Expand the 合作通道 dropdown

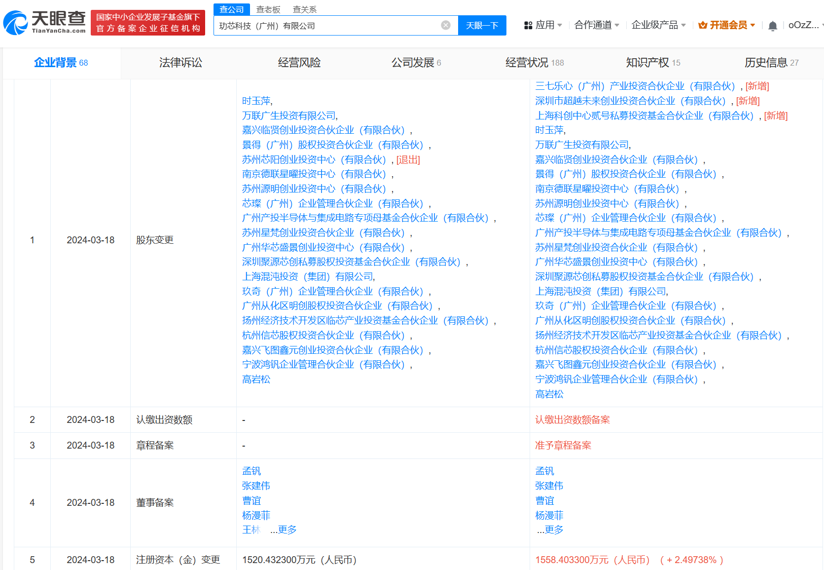click(597, 25)
